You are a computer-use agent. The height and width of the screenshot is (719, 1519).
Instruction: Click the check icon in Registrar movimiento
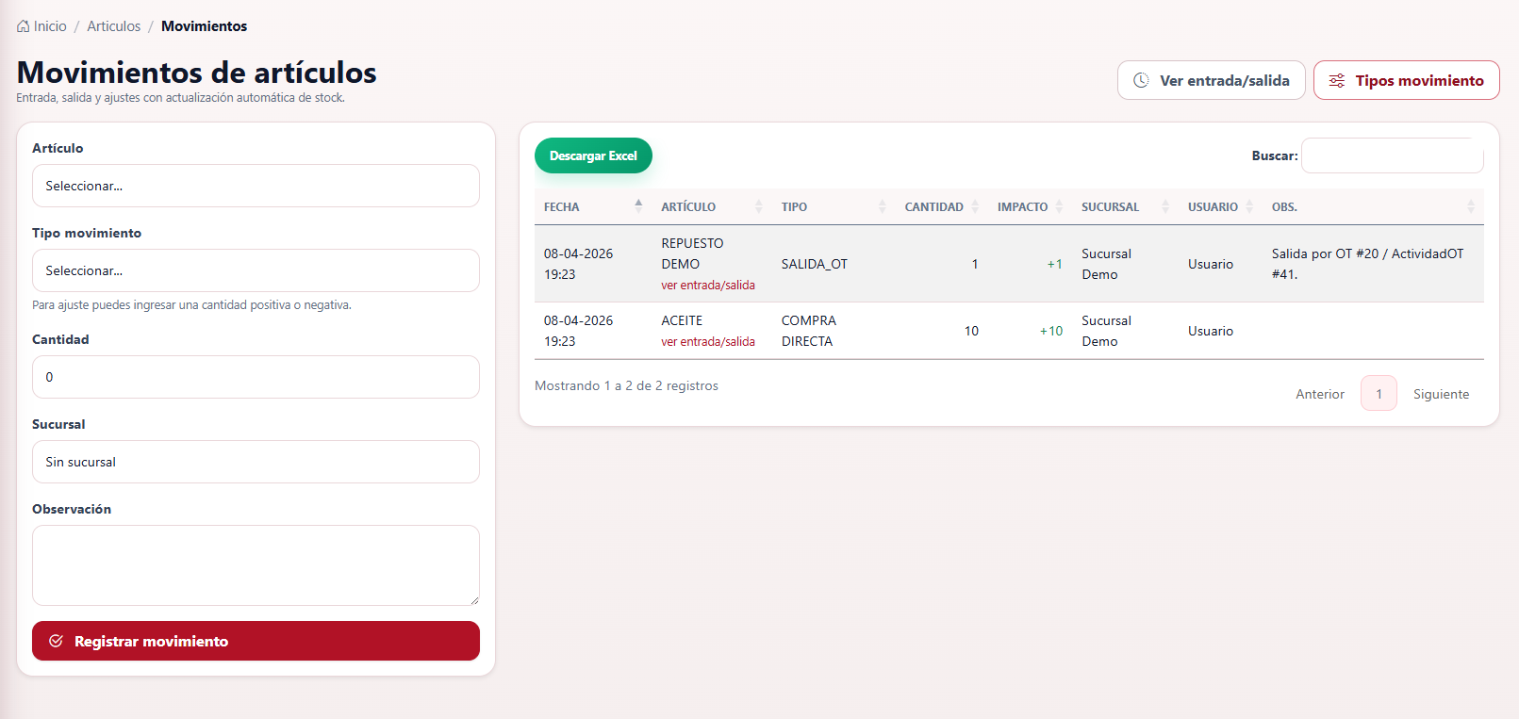[x=56, y=641]
